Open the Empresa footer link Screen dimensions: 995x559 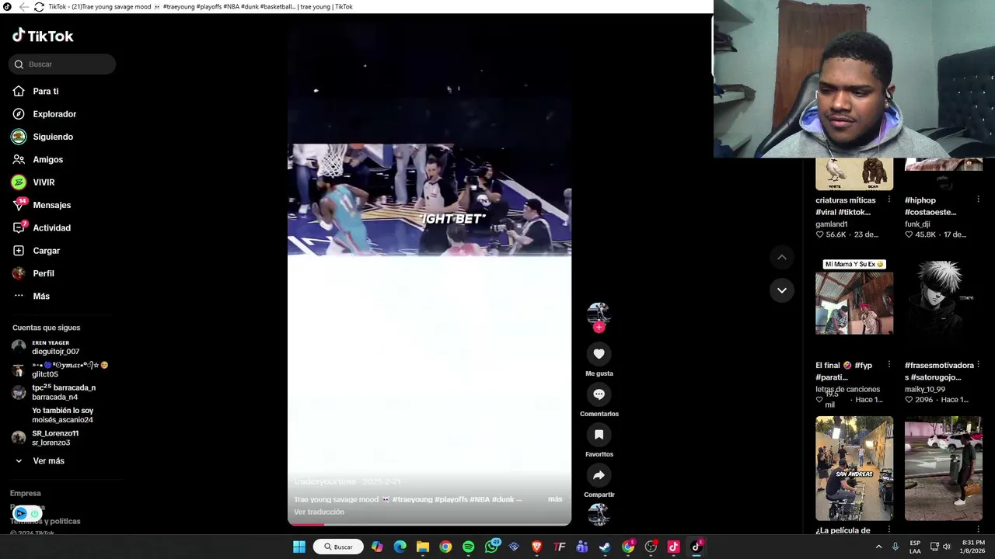[26, 494]
